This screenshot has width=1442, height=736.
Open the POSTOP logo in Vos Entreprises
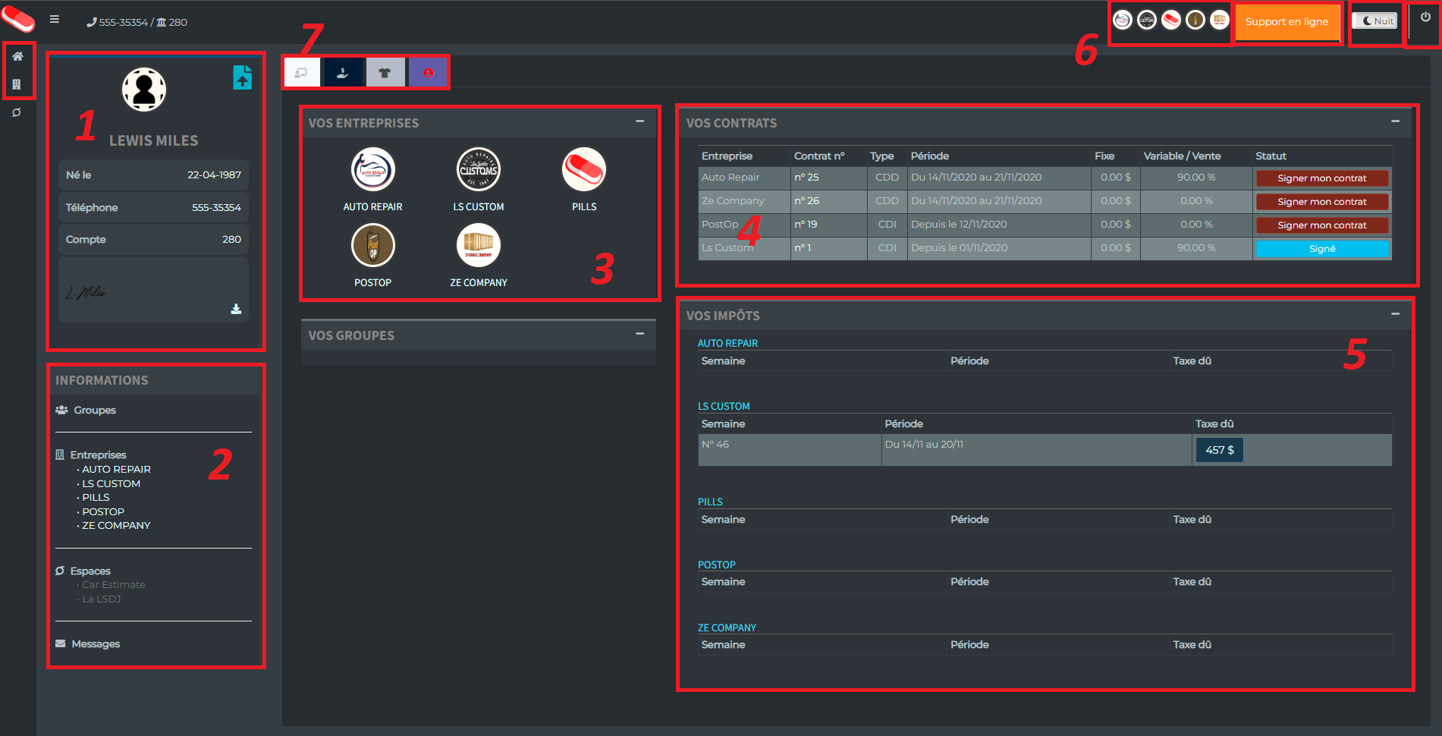point(372,245)
